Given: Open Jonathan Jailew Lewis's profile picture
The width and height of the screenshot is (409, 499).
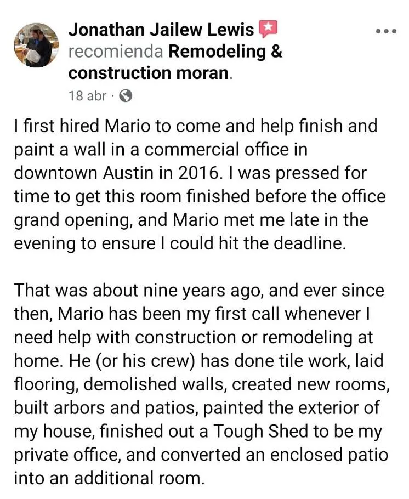Looking at the screenshot, I should [x=36, y=45].
